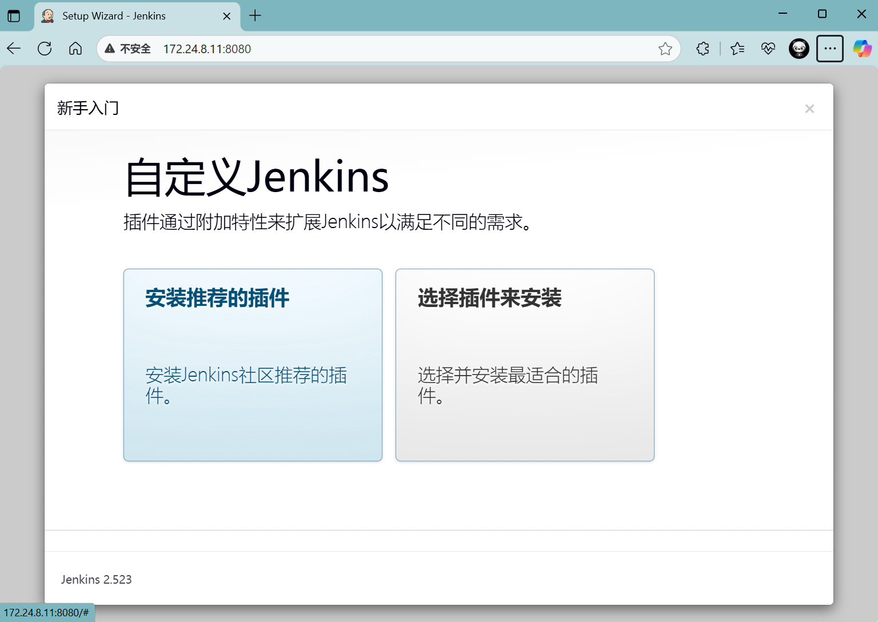Viewport: 878px width, 622px height.
Task: Reload the Jenkins setup page
Action: [45, 49]
